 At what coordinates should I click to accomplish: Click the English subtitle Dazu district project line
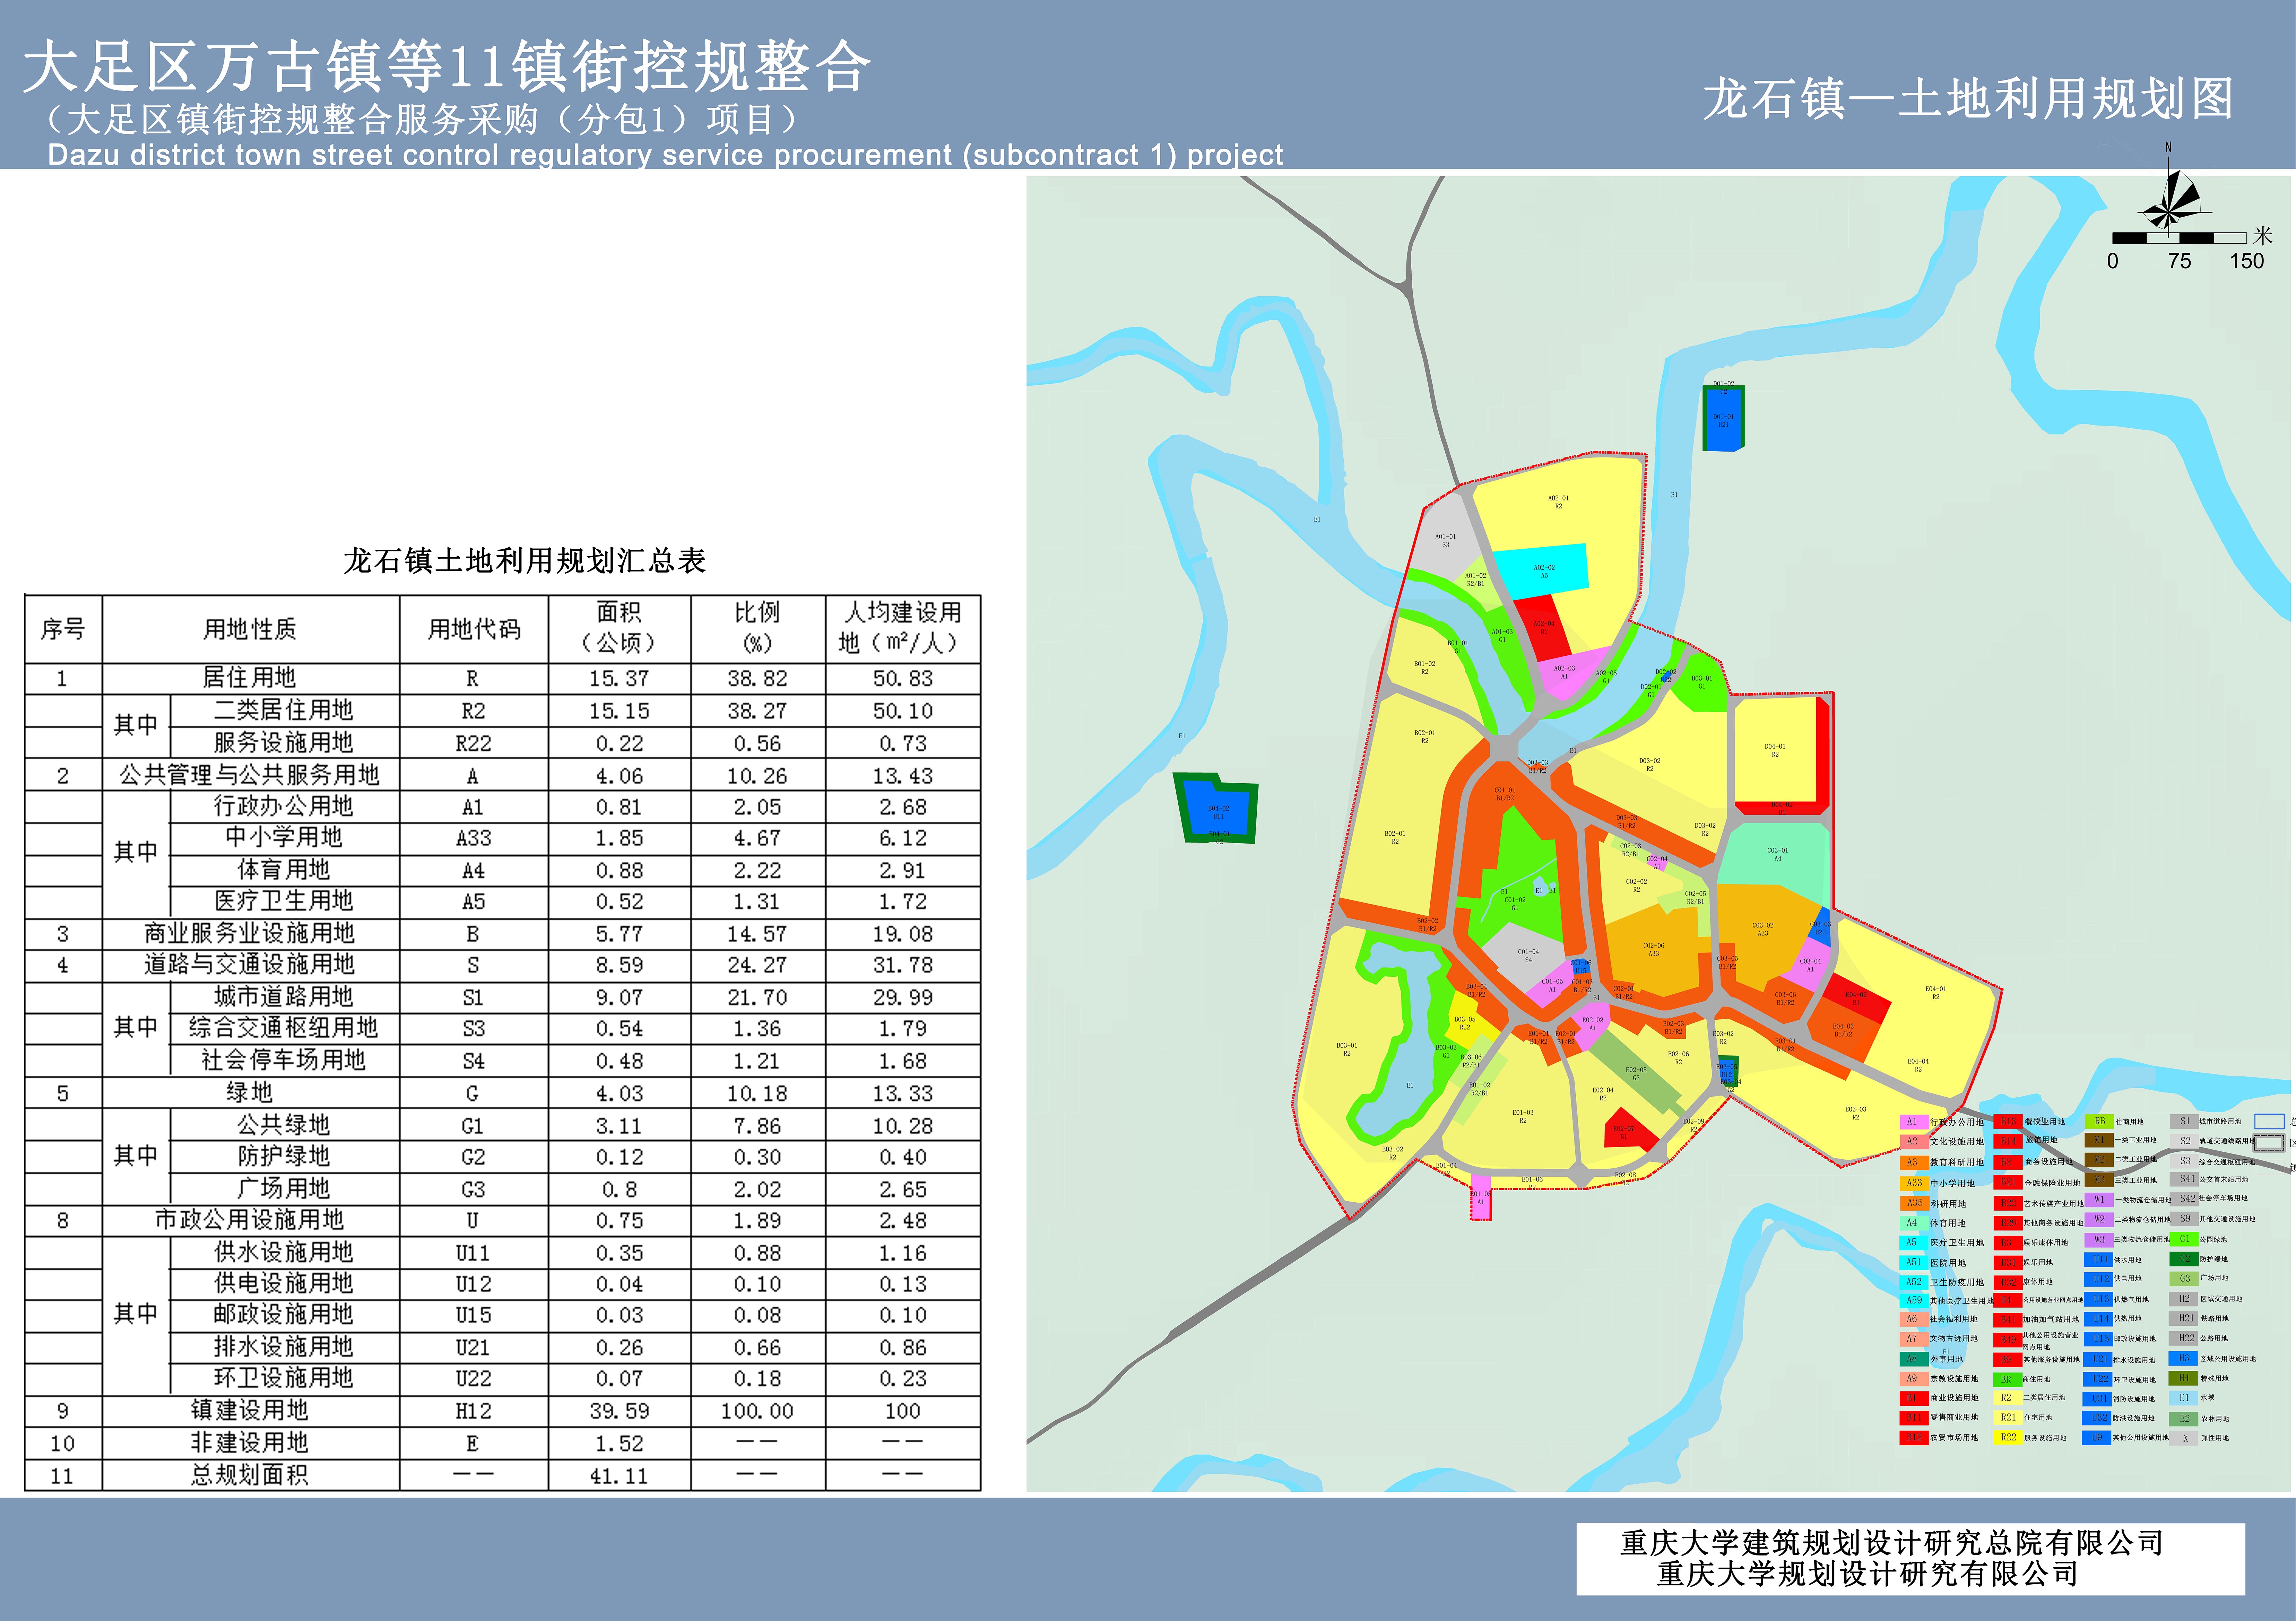pyautogui.click(x=665, y=155)
